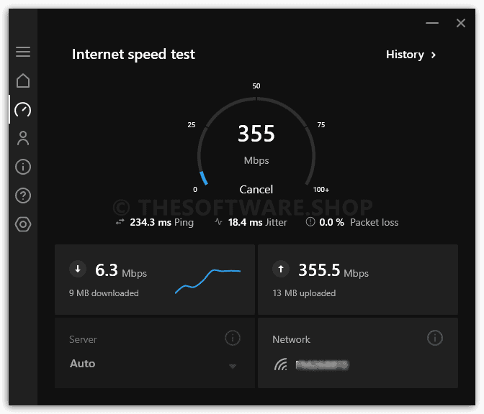
Task: Click the Server panel info icon
Action: [x=233, y=338]
